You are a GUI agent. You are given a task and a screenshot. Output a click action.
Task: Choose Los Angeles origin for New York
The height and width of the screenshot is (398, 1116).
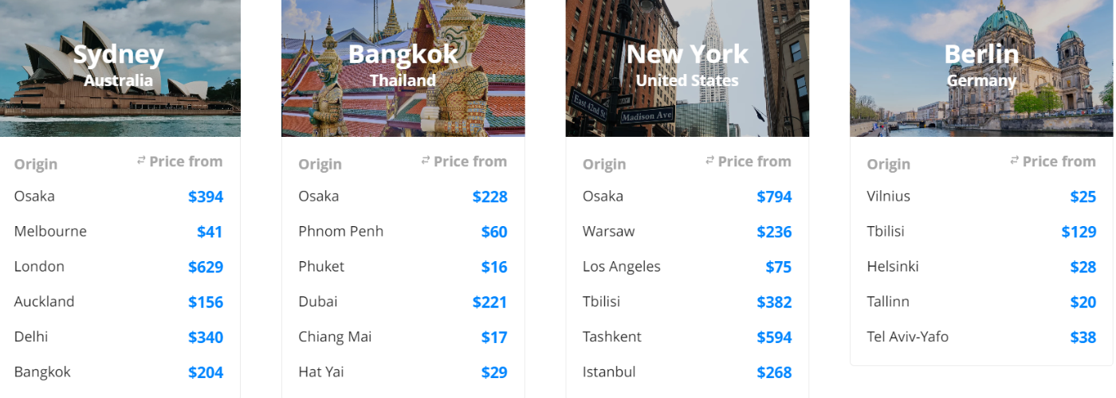point(622,267)
